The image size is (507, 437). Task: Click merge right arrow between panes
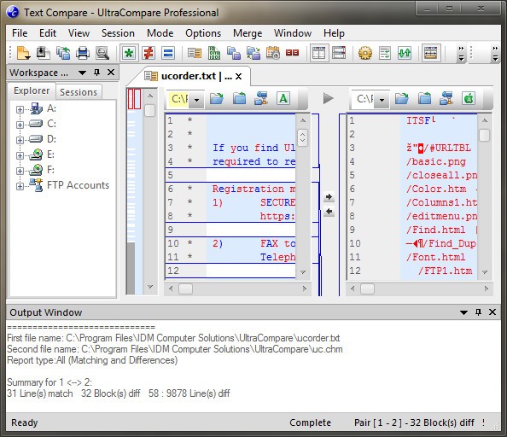pos(329,196)
